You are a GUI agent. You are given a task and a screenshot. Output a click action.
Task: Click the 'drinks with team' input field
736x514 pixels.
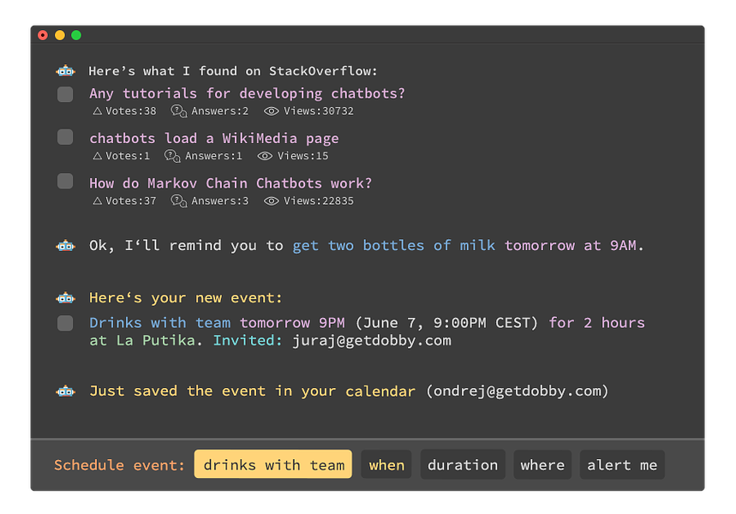273,464
